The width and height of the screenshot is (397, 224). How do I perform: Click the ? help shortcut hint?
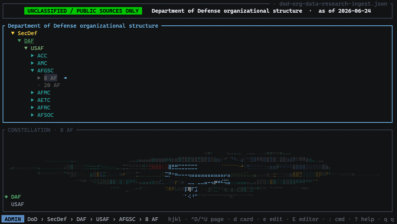tap(364, 219)
